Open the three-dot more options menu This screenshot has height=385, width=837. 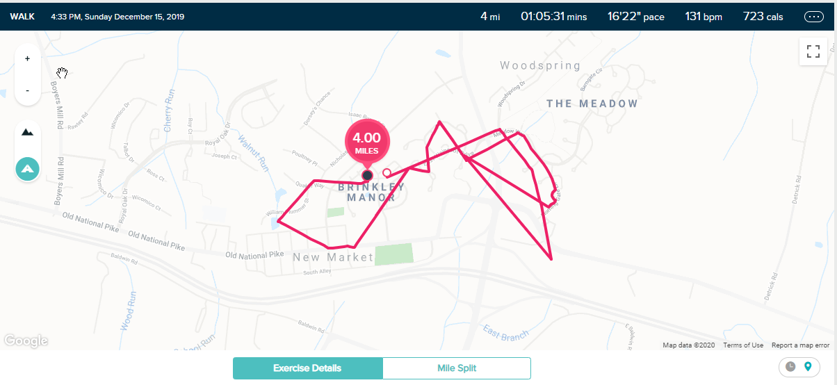813,17
